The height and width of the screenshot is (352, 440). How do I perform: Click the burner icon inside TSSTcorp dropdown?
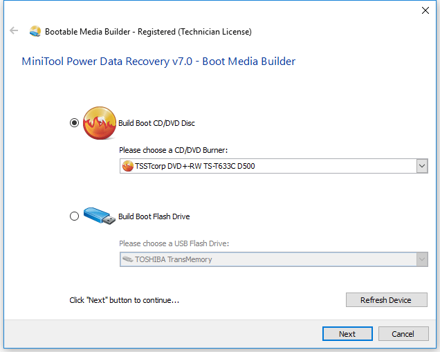(x=128, y=166)
